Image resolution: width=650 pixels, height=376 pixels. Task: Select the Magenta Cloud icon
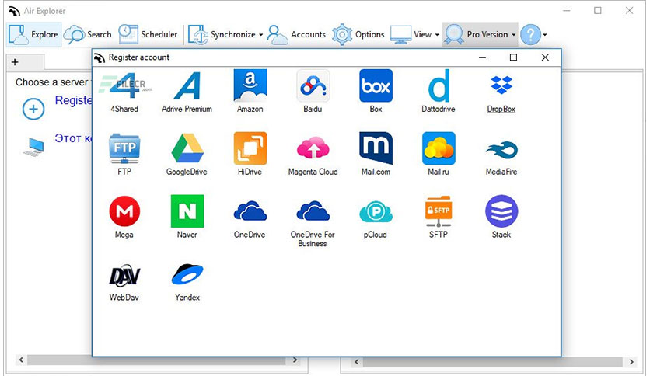[x=313, y=148]
